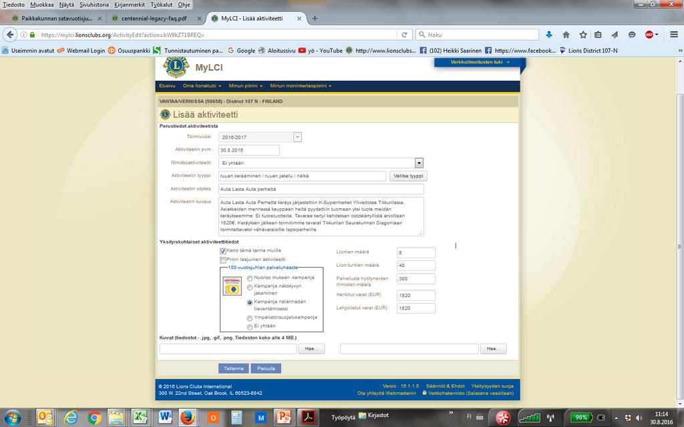Show more bookmarks with the chevron

pyautogui.click(x=679, y=51)
